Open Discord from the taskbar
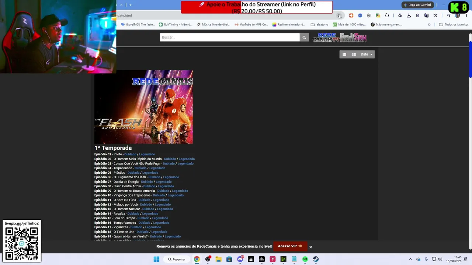 click(x=240, y=259)
